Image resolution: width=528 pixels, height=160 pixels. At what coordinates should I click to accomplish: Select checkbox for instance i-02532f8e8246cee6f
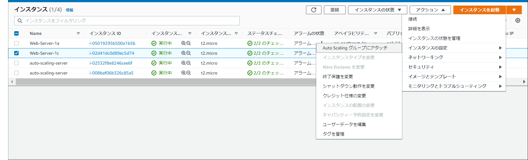tap(16, 63)
